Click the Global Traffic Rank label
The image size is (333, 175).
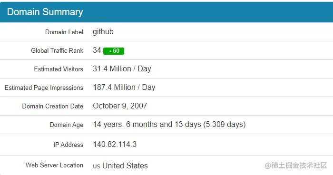tap(57, 50)
